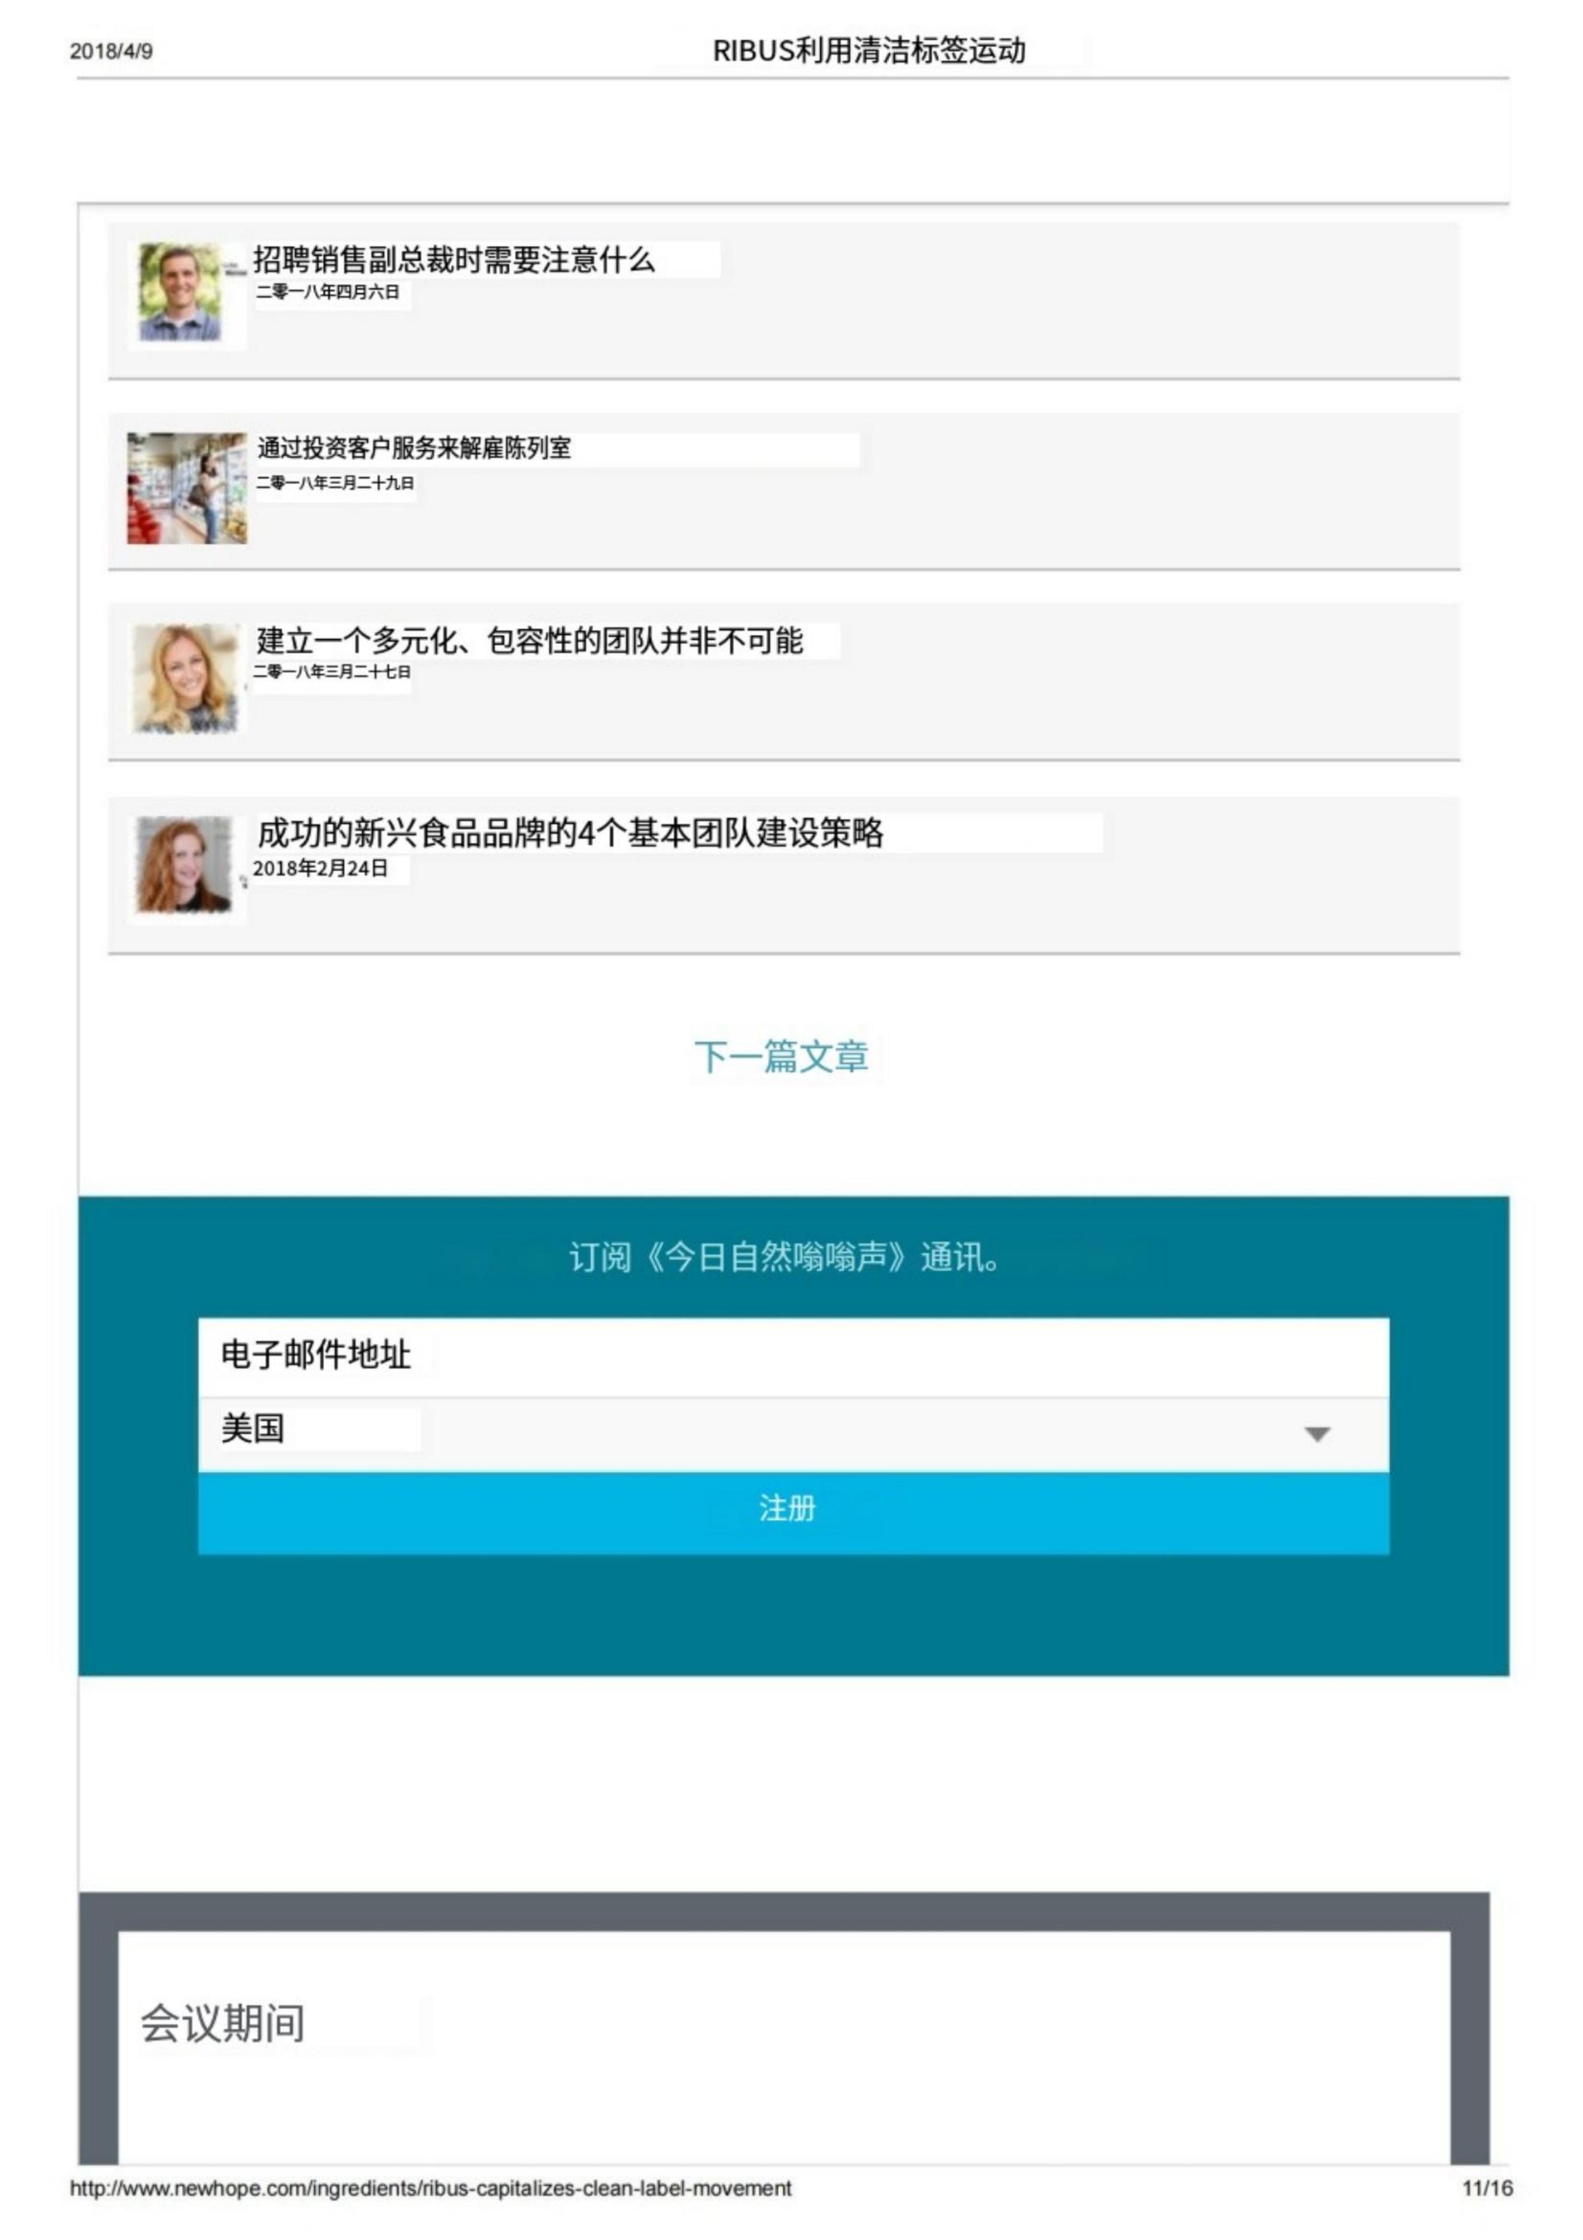Click date 2018年2月24日
1583x2240 pixels.
tap(321, 869)
